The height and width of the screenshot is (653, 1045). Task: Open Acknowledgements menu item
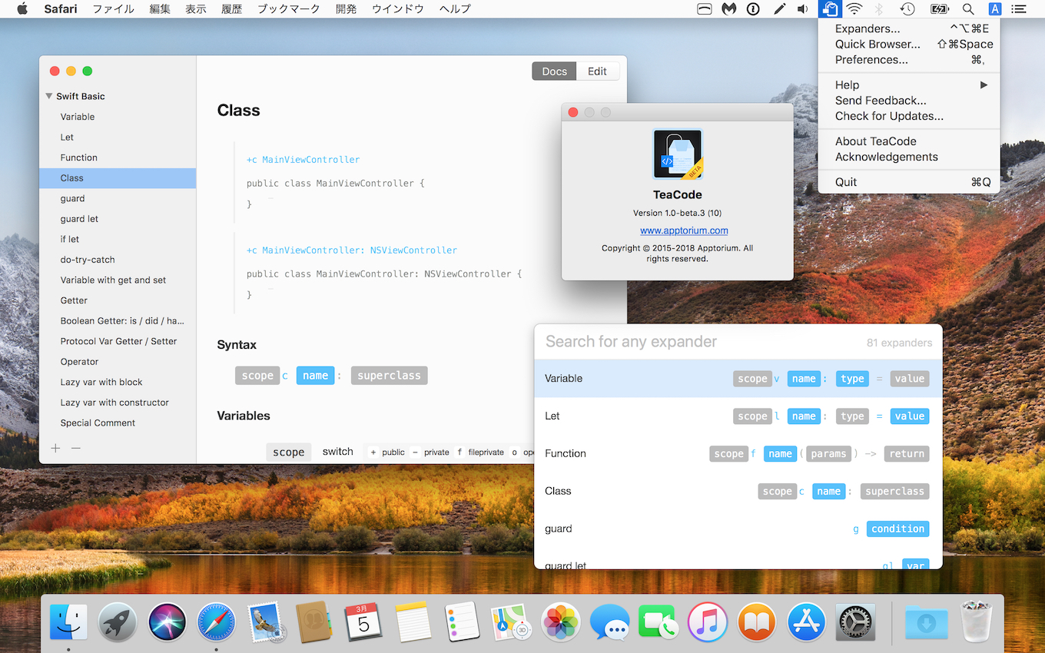coord(909,157)
